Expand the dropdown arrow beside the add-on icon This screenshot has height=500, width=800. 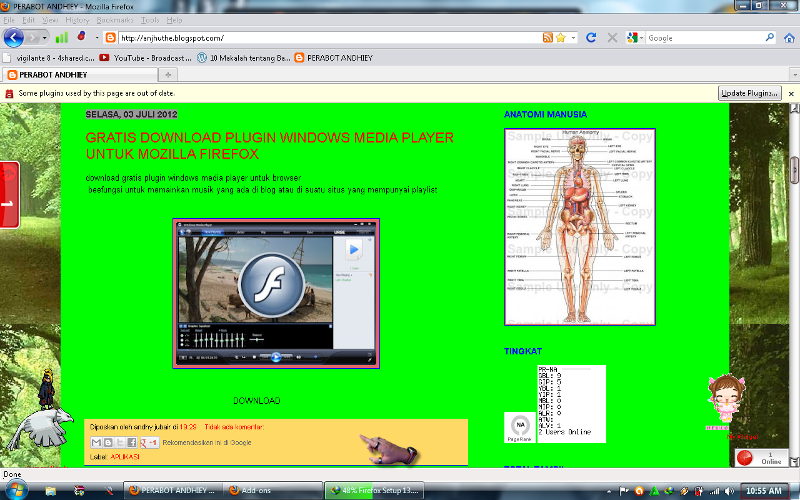(x=97, y=37)
